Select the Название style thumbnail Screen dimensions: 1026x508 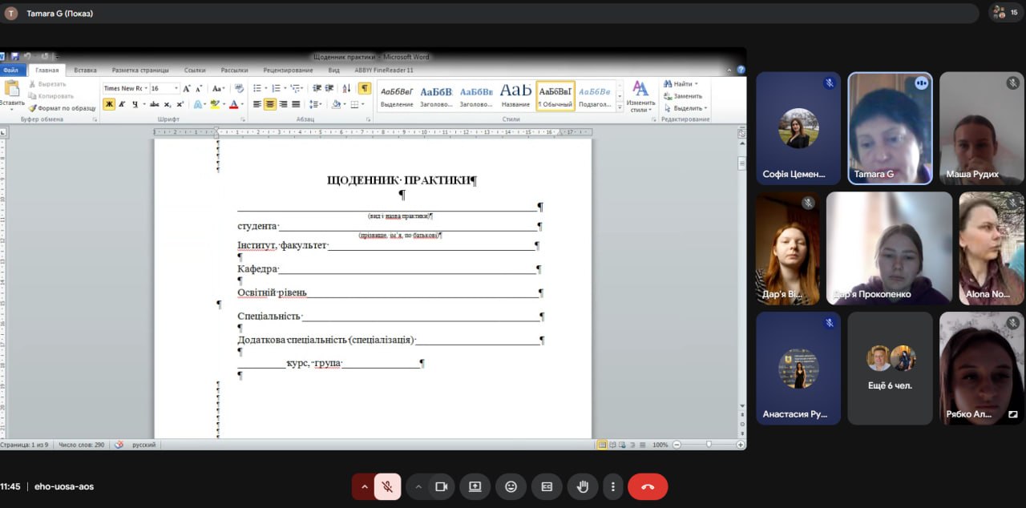point(515,95)
